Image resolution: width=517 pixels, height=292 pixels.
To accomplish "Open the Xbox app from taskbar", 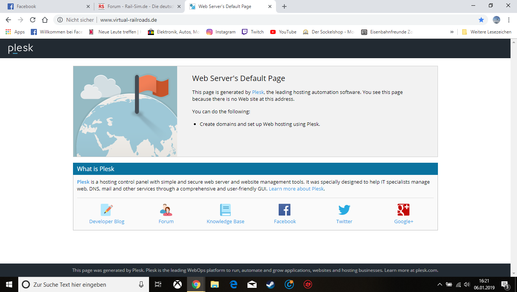I will (x=178, y=284).
